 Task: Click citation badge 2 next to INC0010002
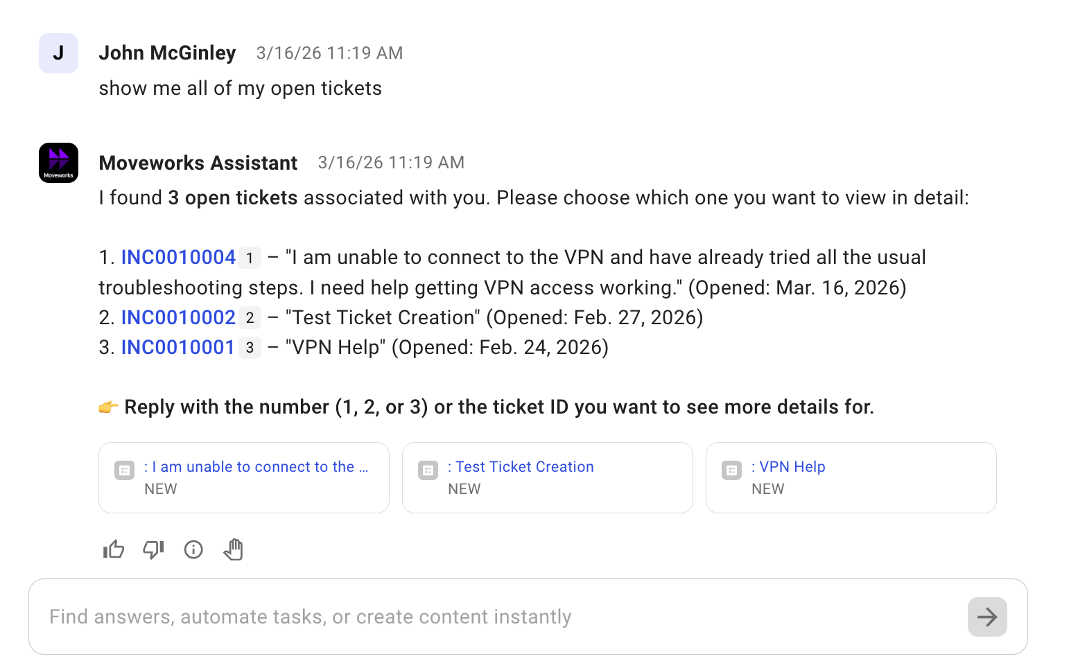[250, 319]
